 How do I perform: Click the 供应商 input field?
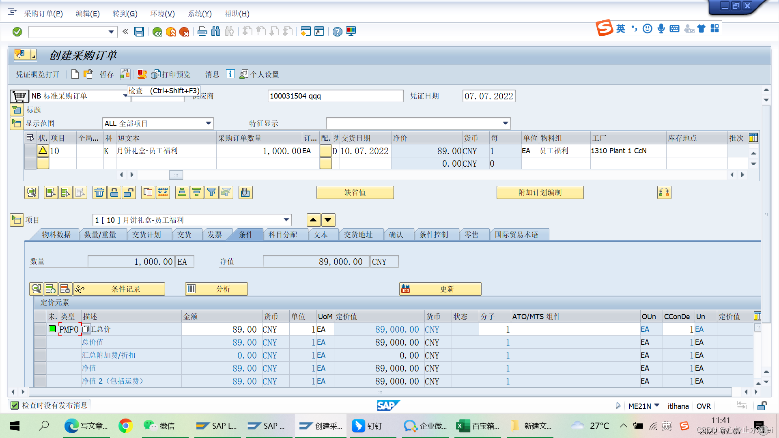point(335,96)
